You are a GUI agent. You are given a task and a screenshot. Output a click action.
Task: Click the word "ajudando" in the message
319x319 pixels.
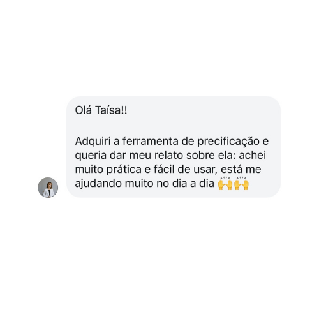point(98,183)
